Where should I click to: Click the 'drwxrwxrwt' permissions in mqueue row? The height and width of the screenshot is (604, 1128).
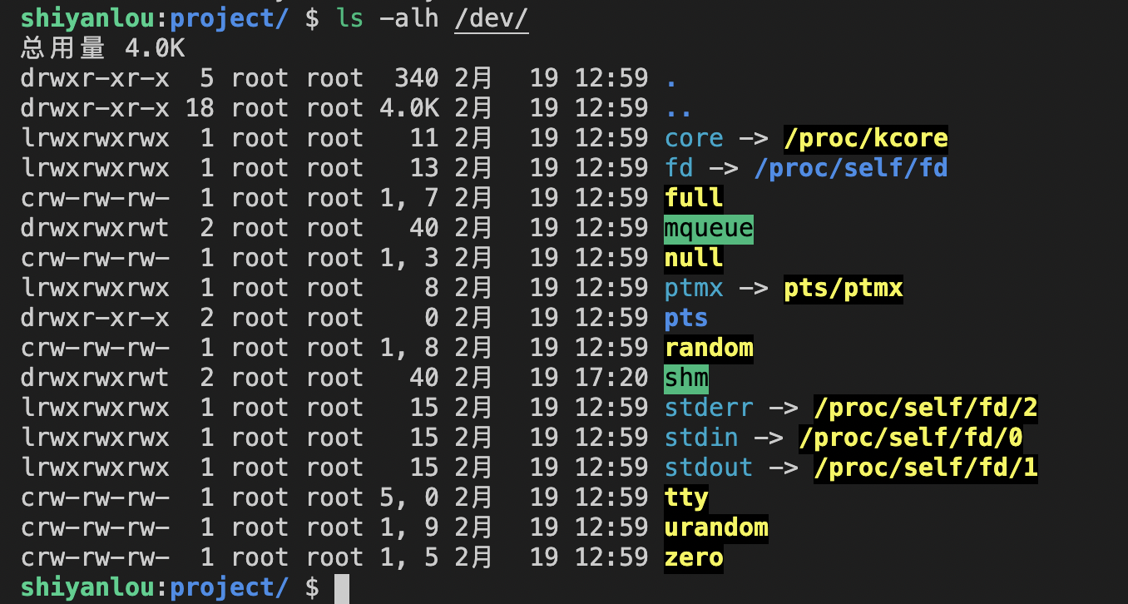96,228
